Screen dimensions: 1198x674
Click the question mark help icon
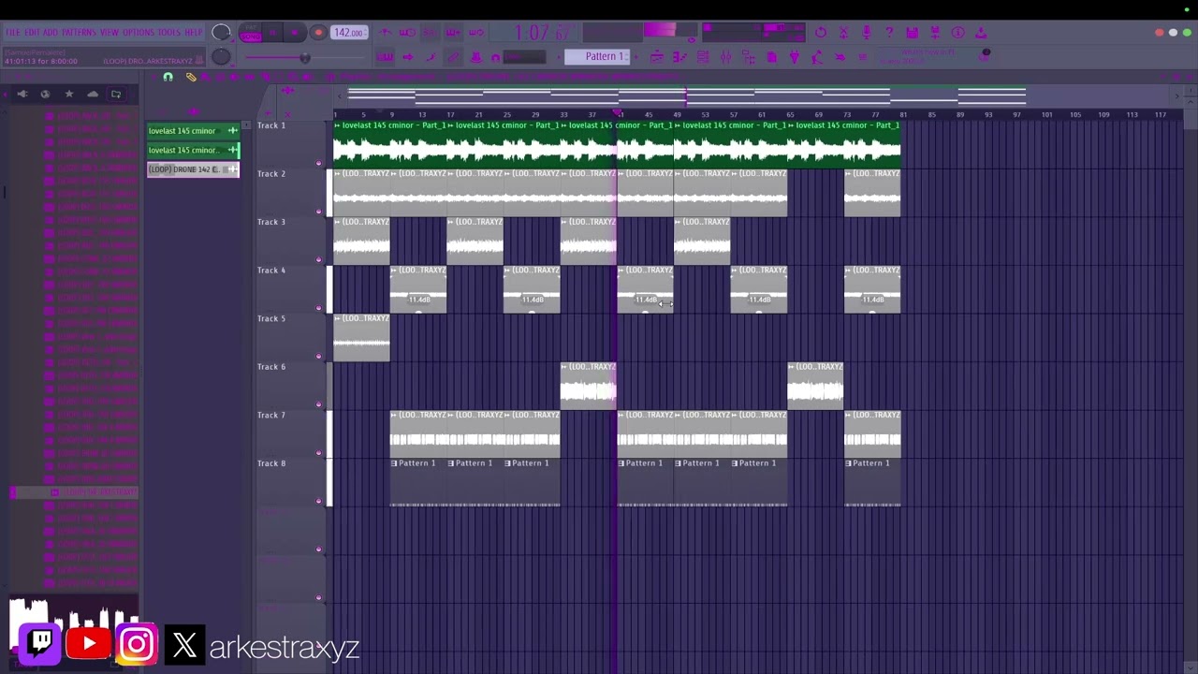coord(889,32)
